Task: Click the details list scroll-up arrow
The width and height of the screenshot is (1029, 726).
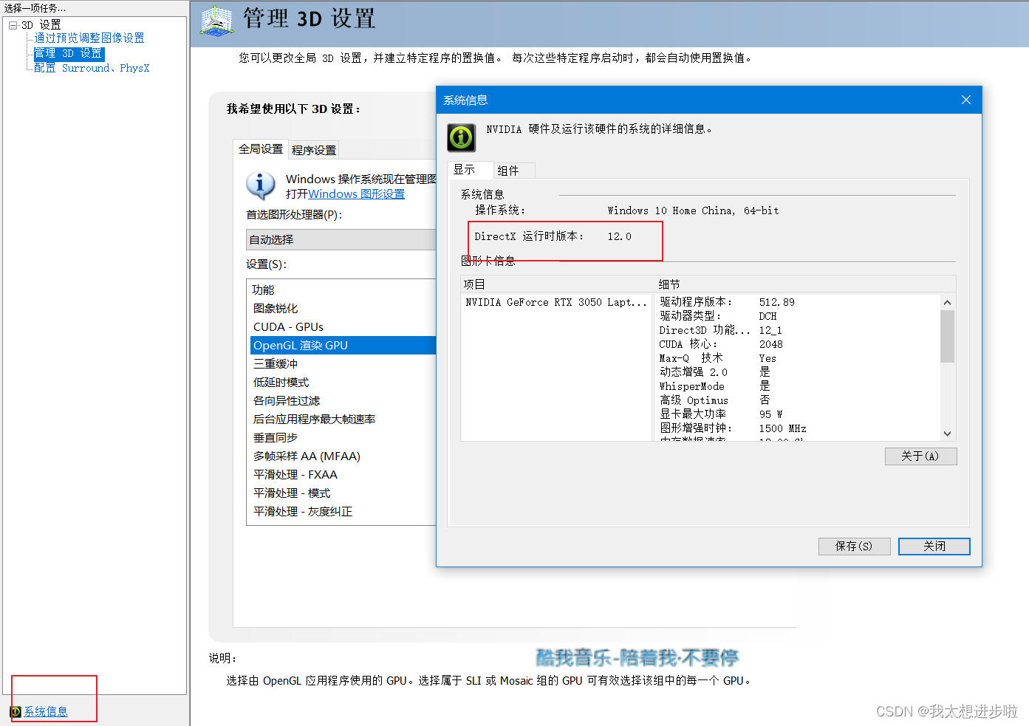Action: (x=947, y=303)
